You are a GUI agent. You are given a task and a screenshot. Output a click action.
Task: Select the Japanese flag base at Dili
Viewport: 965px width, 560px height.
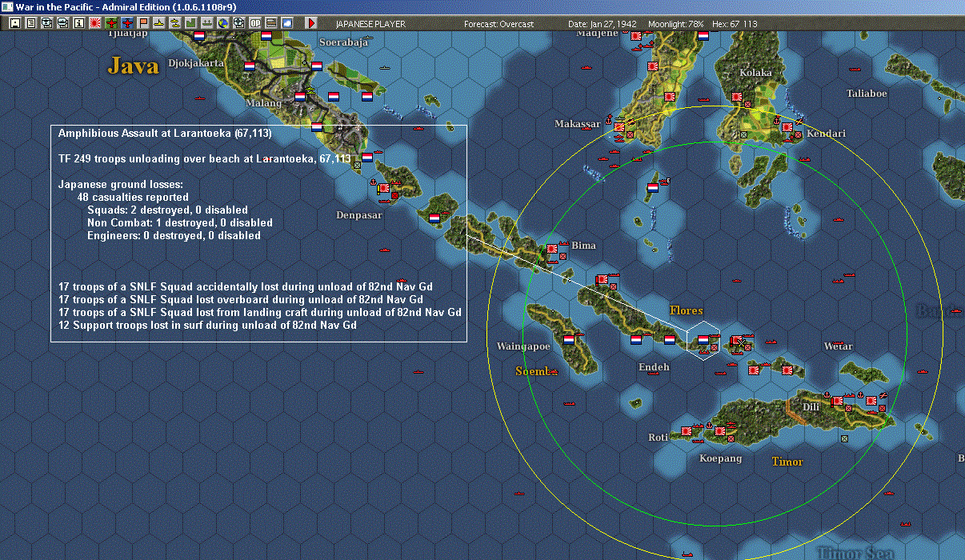836,400
